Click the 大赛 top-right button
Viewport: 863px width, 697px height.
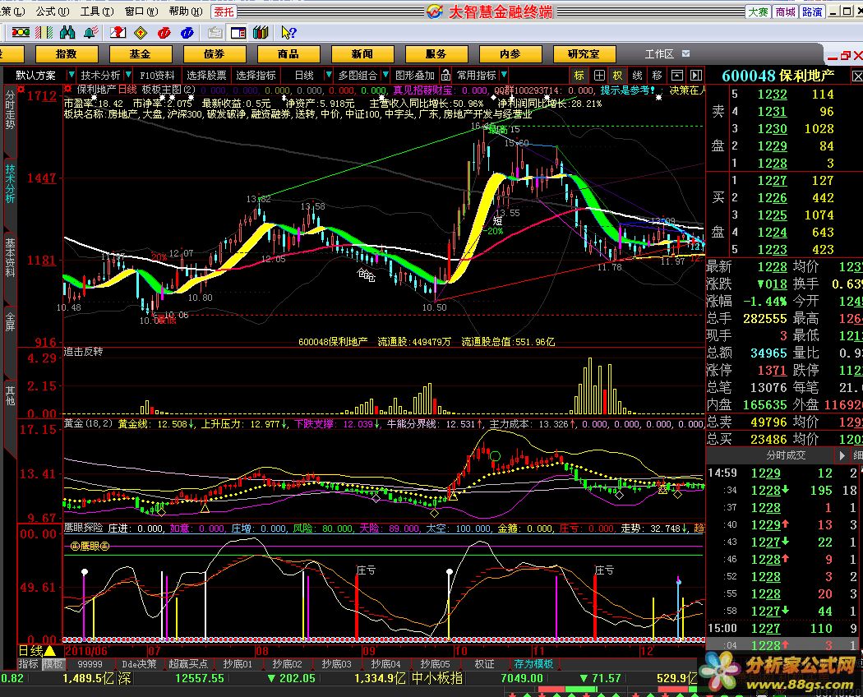759,12
